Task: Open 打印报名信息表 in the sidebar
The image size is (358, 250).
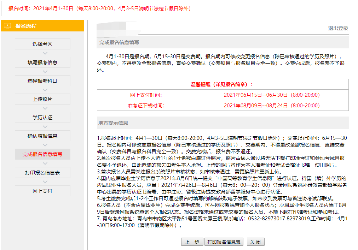Action: pos(42,173)
